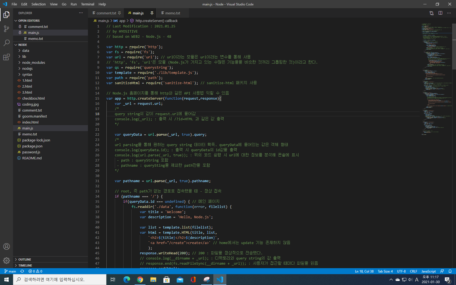Click the app breadcrumb item
Viewport: 456px width, 285px height.
(x=120, y=21)
